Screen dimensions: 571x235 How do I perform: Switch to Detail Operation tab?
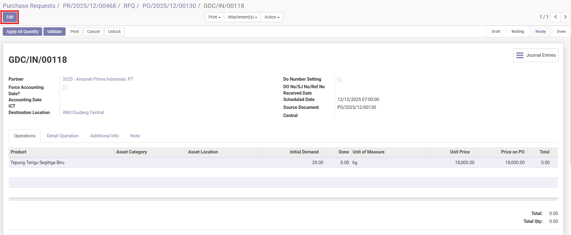pos(63,136)
